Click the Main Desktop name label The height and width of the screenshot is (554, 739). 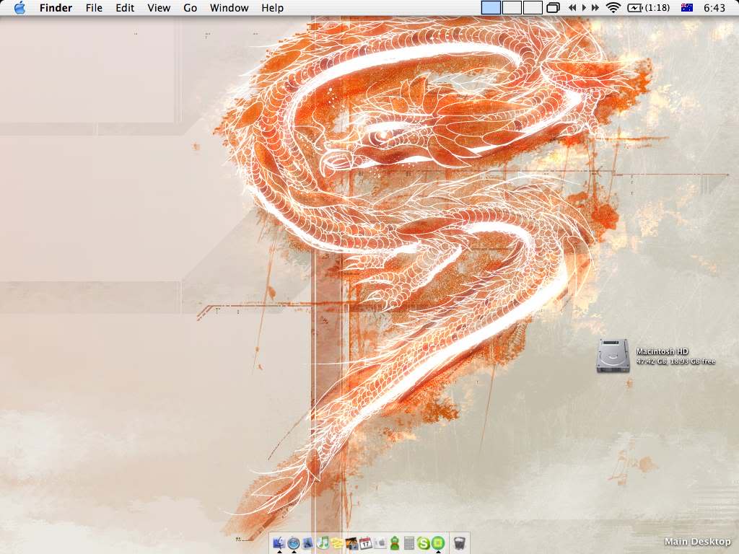coord(698,542)
